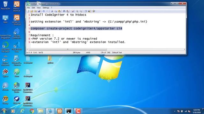Open the Recycle Bin desktop icon

pyautogui.click(x=5, y=5)
